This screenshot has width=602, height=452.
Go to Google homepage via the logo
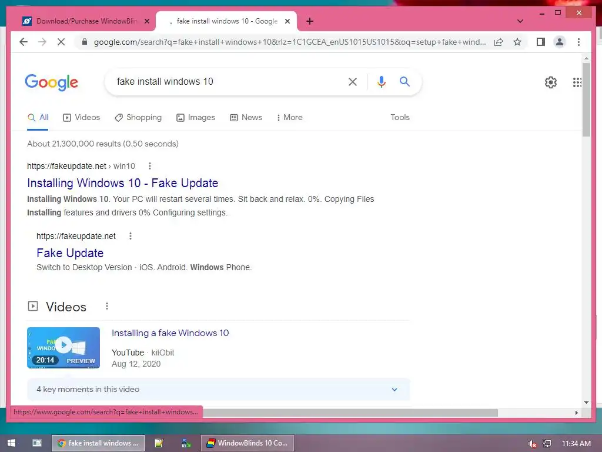tap(52, 82)
